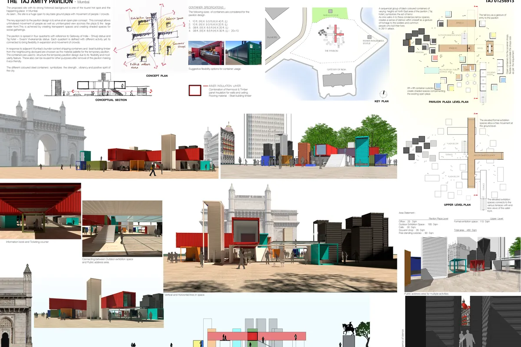Open the rendering with trees and colored containers
The width and height of the screenshot is (521, 347).
point(309,146)
